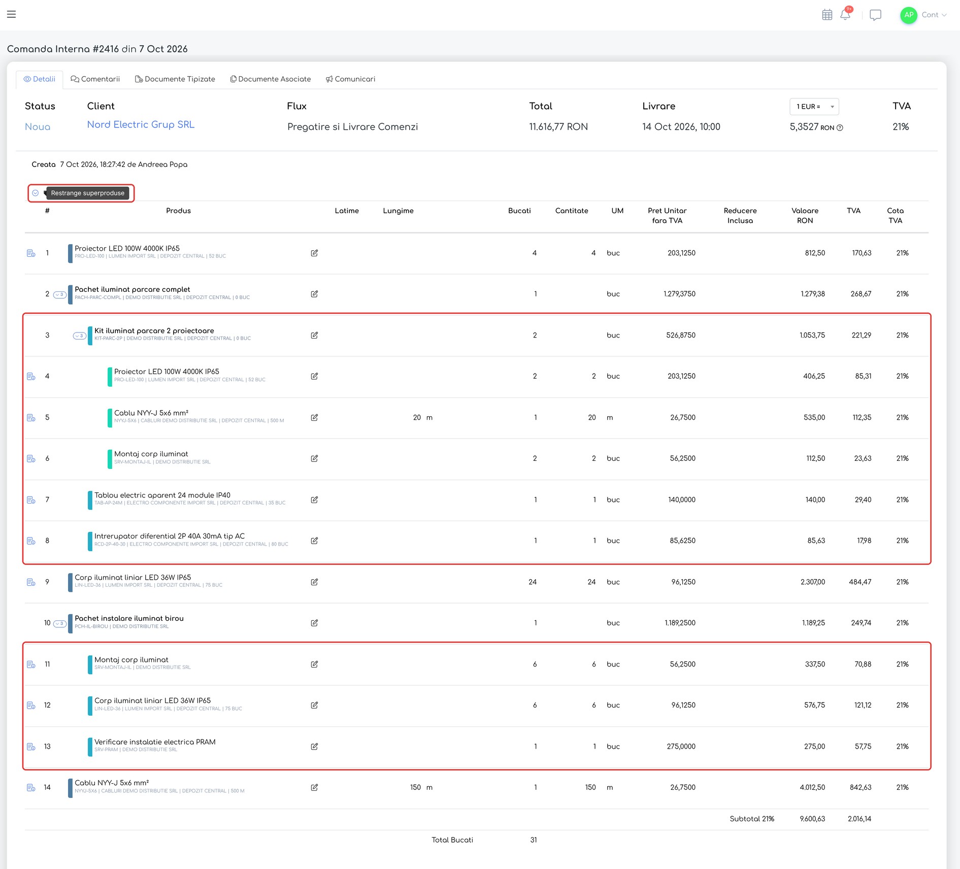Edit row Proiector LED 100W, row 1
The width and height of the screenshot is (960, 869).
tap(314, 253)
